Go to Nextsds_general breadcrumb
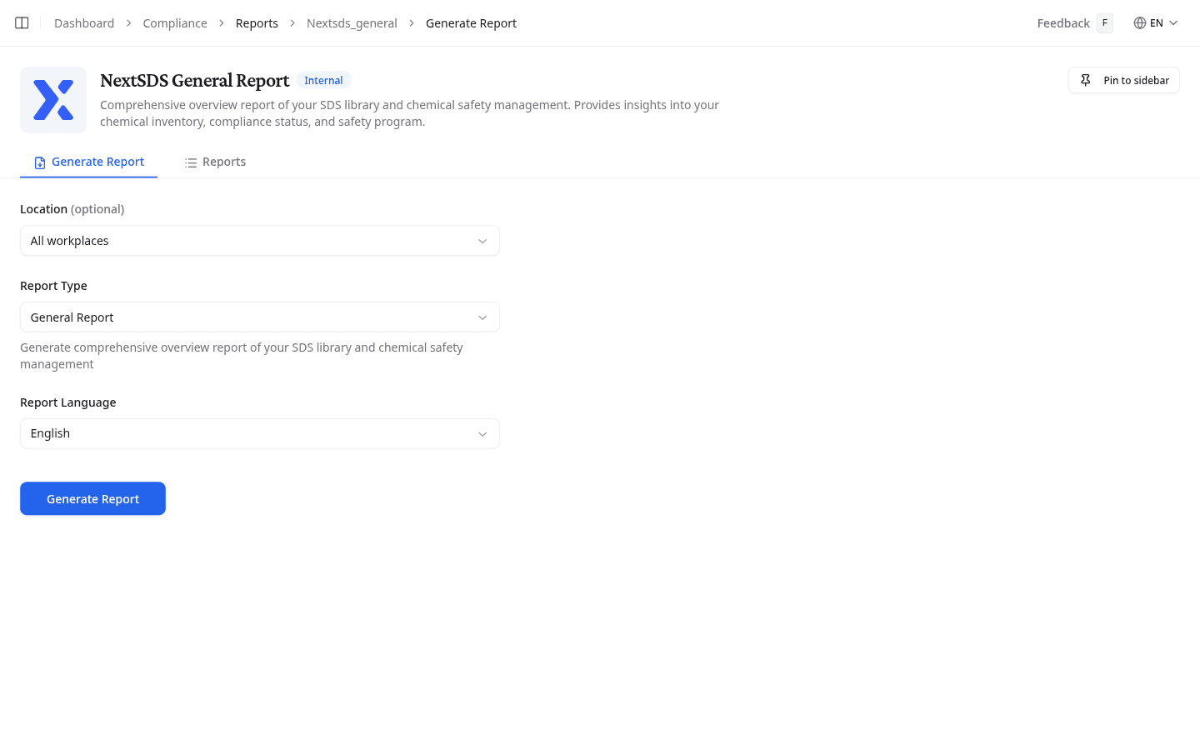Image resolution: width=1200 pixels, height=750 pixels. coord(352,23)
